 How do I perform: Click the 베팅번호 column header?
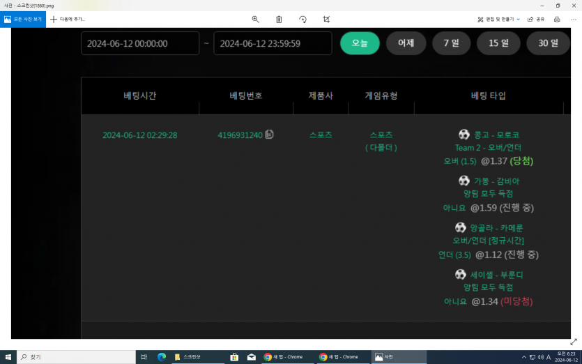tap(246, 96)
